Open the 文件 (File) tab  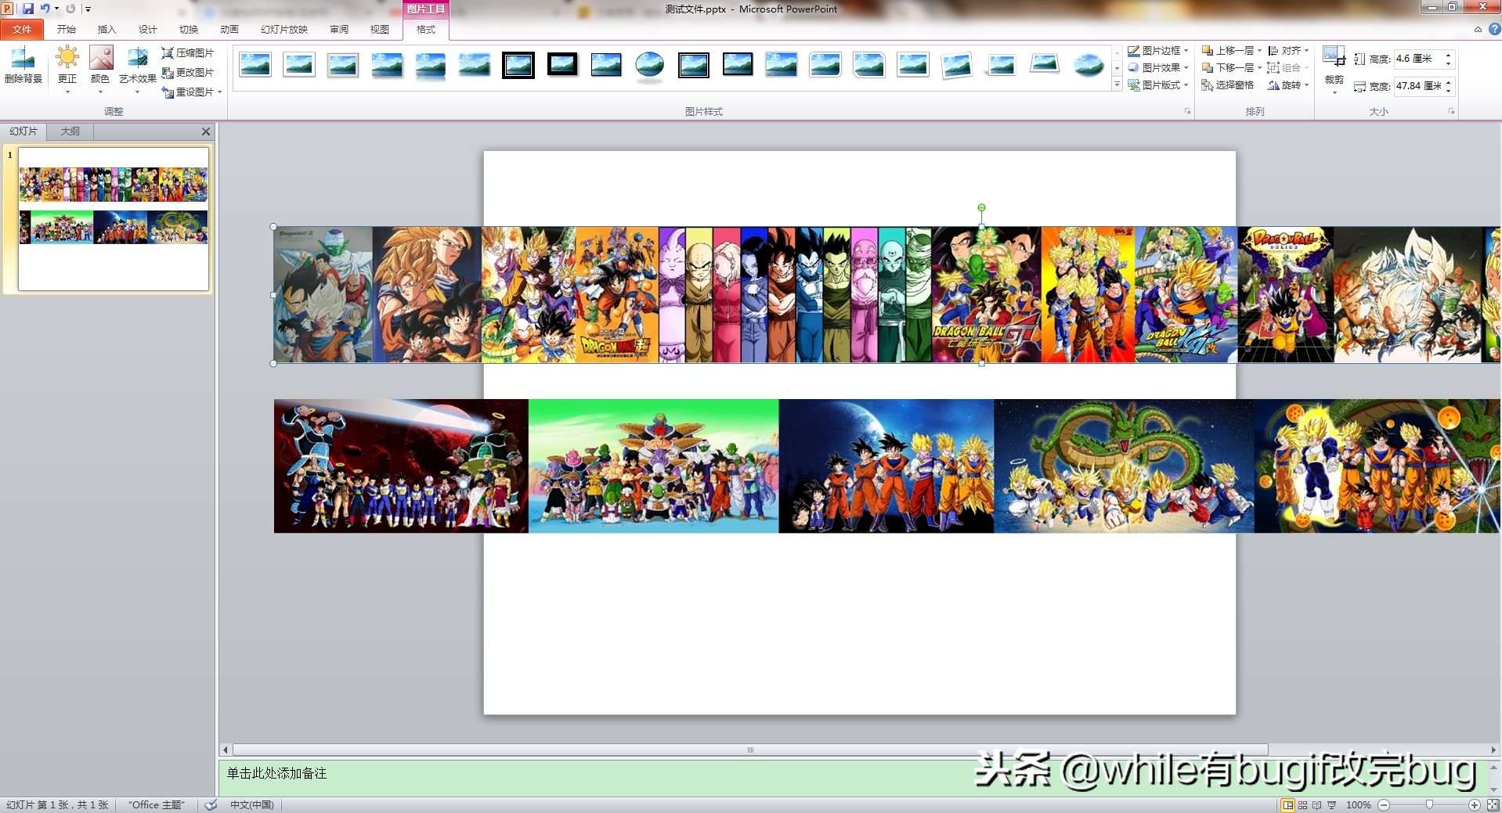point(22,30)
